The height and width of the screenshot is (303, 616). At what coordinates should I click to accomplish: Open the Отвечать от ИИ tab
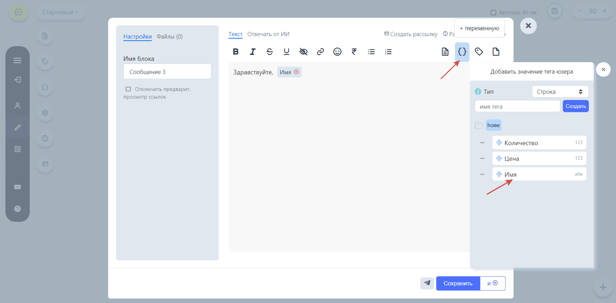(x=268, y=34)
